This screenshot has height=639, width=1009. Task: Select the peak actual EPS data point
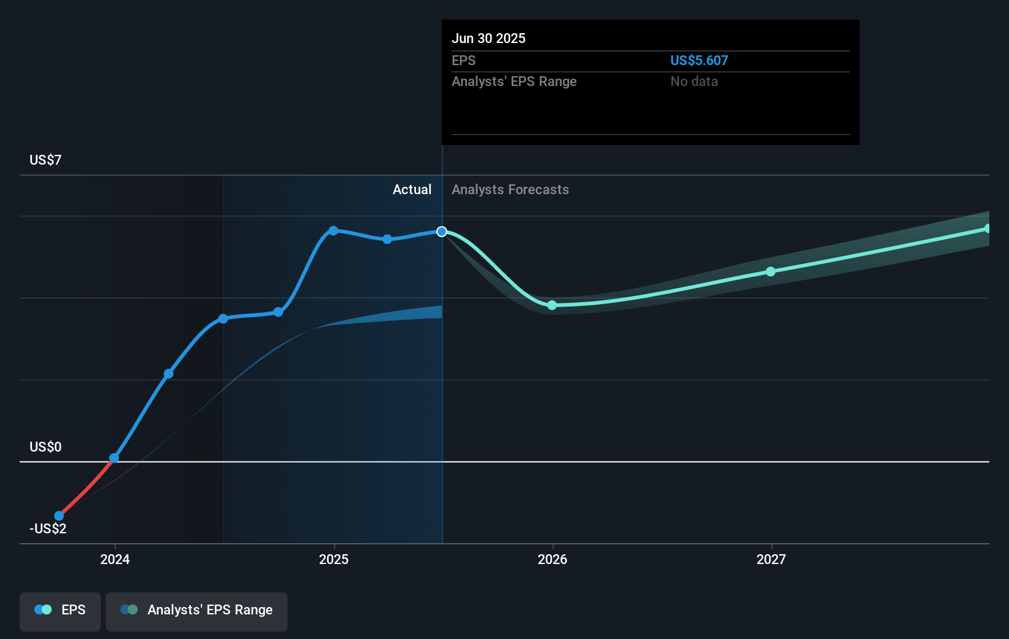(x=333, y=230)
